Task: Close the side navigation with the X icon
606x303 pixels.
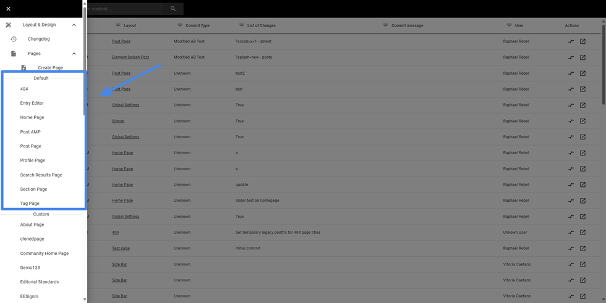Action: click(x=8, y=9)
